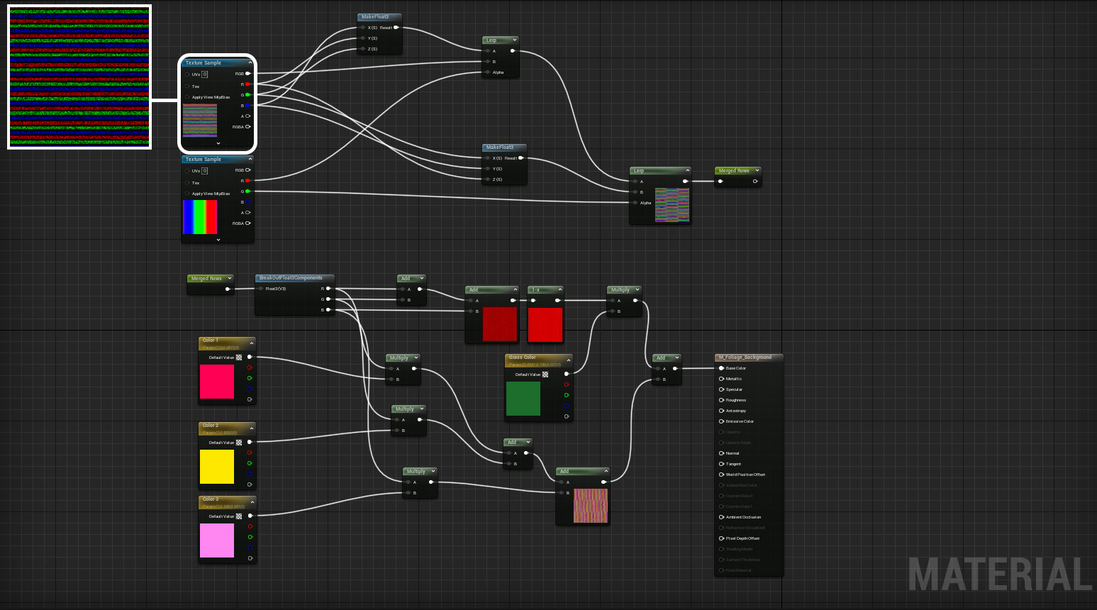Click the Base Color pin on M_Foliage_Background
Viewport: 1097px width, 610px height.
tap(722, 368)
